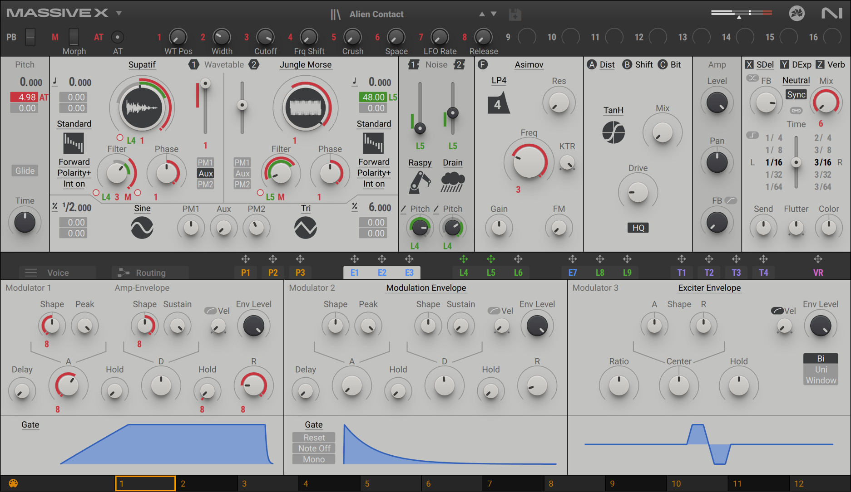Toggle Vel switch in Modulator 2
Screen dimensions: 851x492
pos(494,311)
